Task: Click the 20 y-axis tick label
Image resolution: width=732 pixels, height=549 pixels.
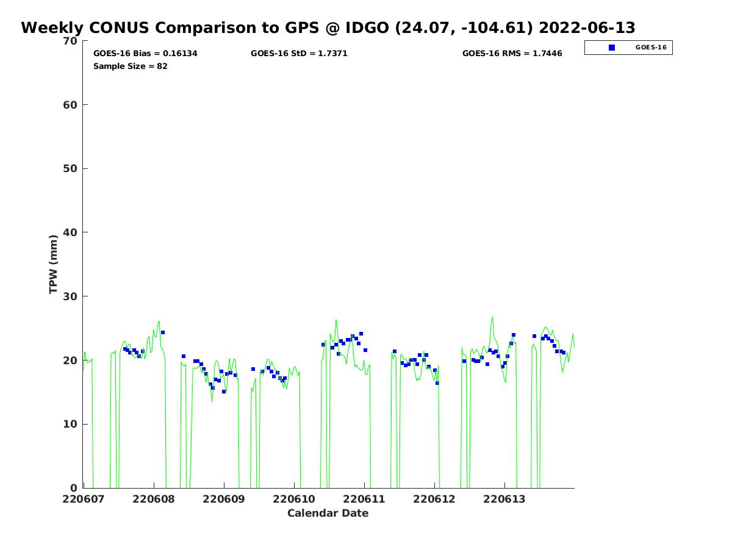Action: 71,361
